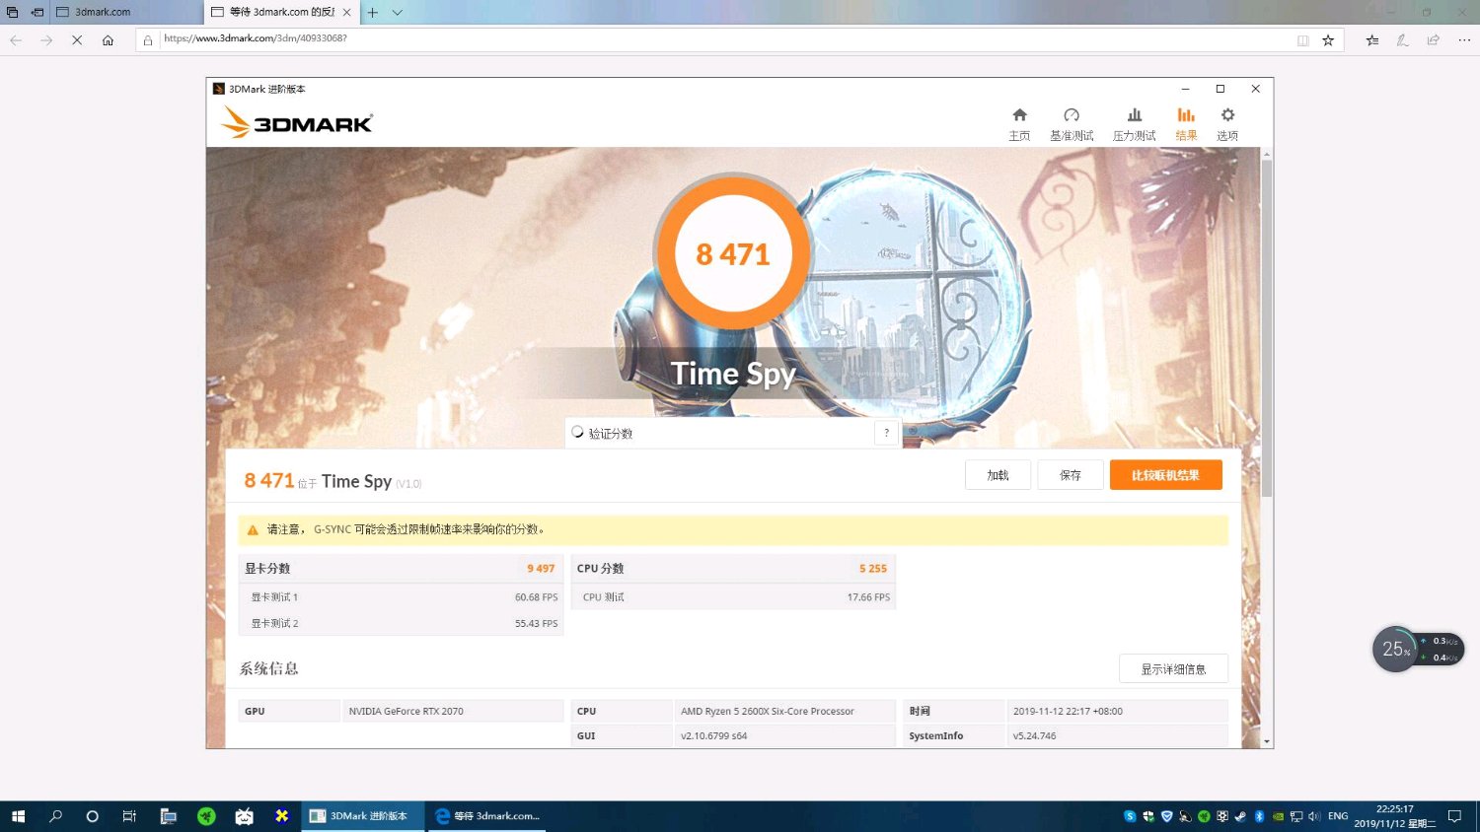Viewport: 1480px width, 832px height.
Task: Select the 结果 results icon
Action: (1186, 123)
